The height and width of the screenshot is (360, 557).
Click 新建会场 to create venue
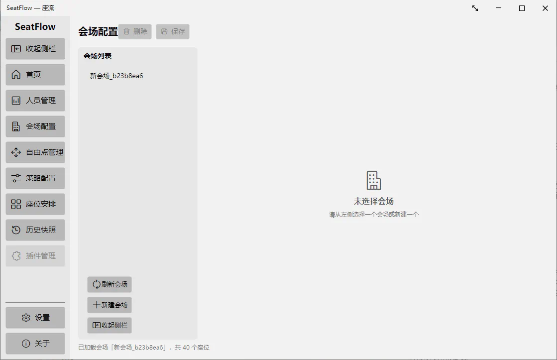point(110,305)
